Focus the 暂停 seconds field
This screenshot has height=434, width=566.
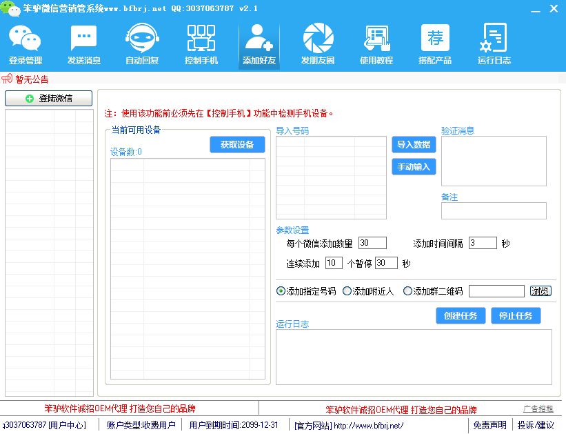pyautogui.click(x=386, y=263)
